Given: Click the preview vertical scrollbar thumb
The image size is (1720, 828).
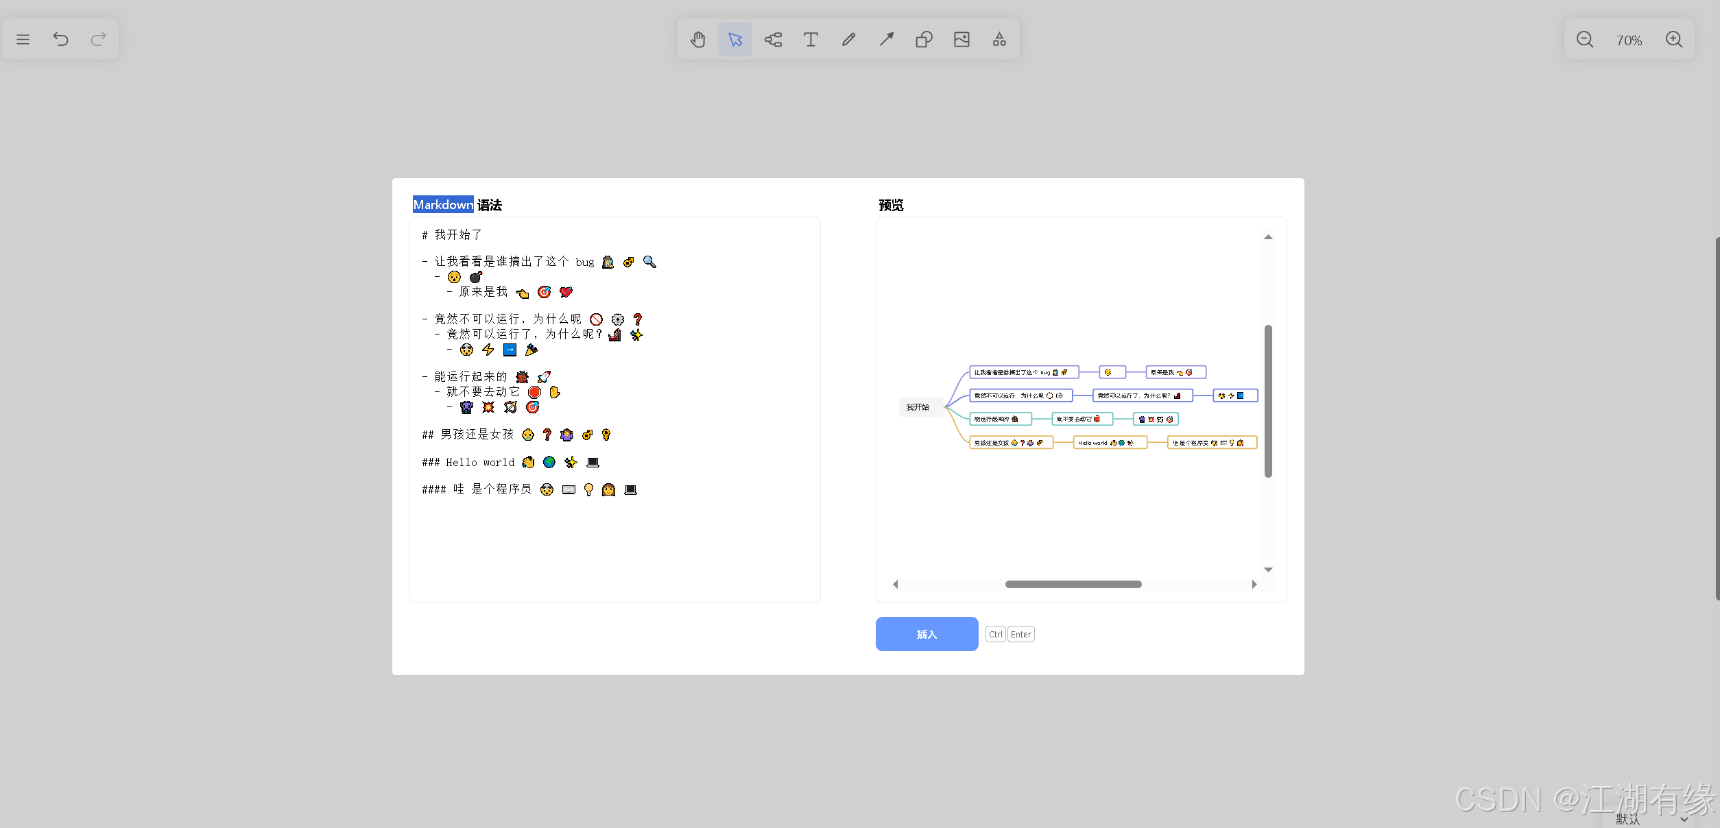Looking at the screenshot, I should (1268, 401).
